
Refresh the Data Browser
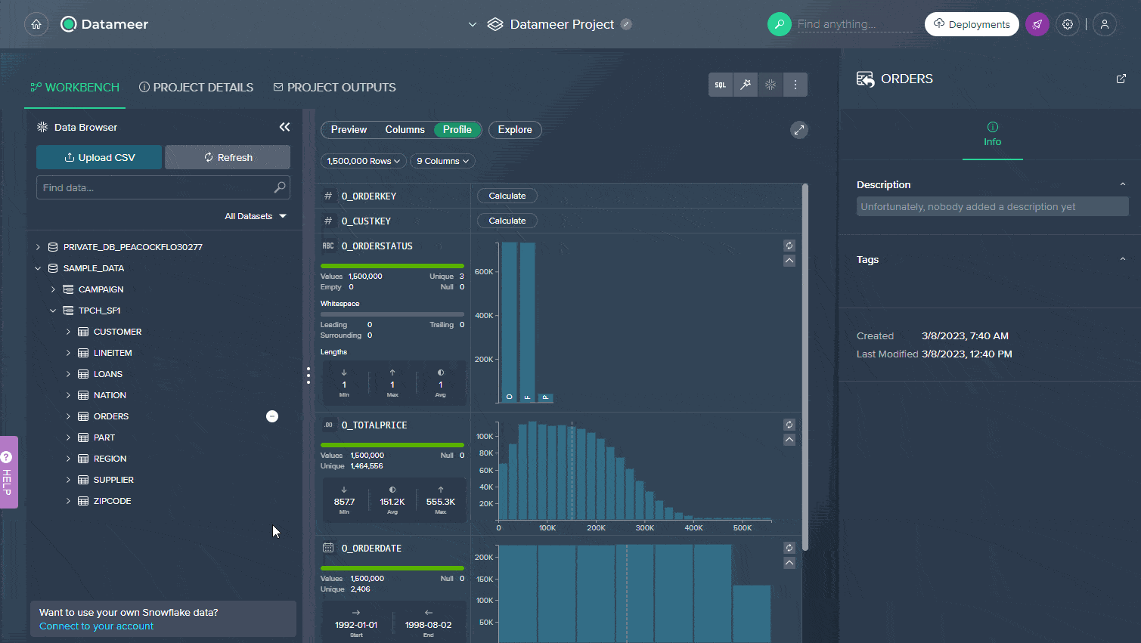click(228, 157)
